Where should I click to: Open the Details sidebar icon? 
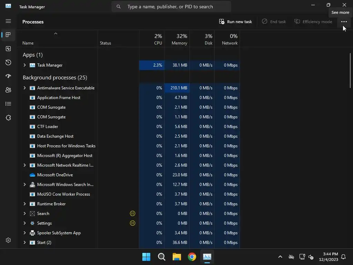(x=8, y=104)
